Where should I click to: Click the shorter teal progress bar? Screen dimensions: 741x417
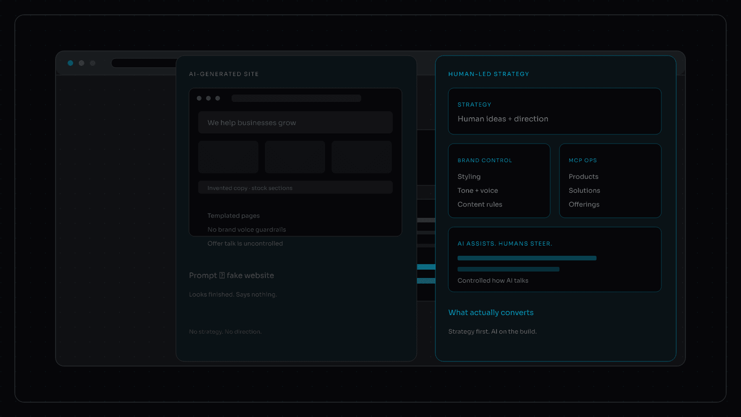509,269
